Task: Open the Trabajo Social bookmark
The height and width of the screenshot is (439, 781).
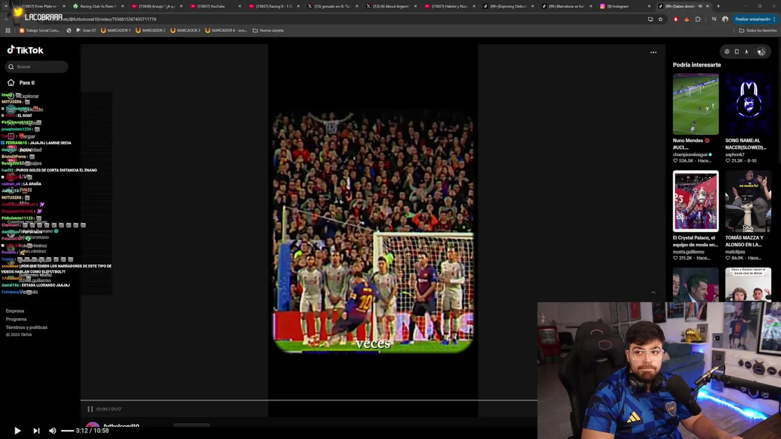Action: (x=40, y=30)
